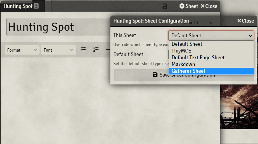Click the barbed wire artwork image

pyautogui.click(x=239, y=109)
